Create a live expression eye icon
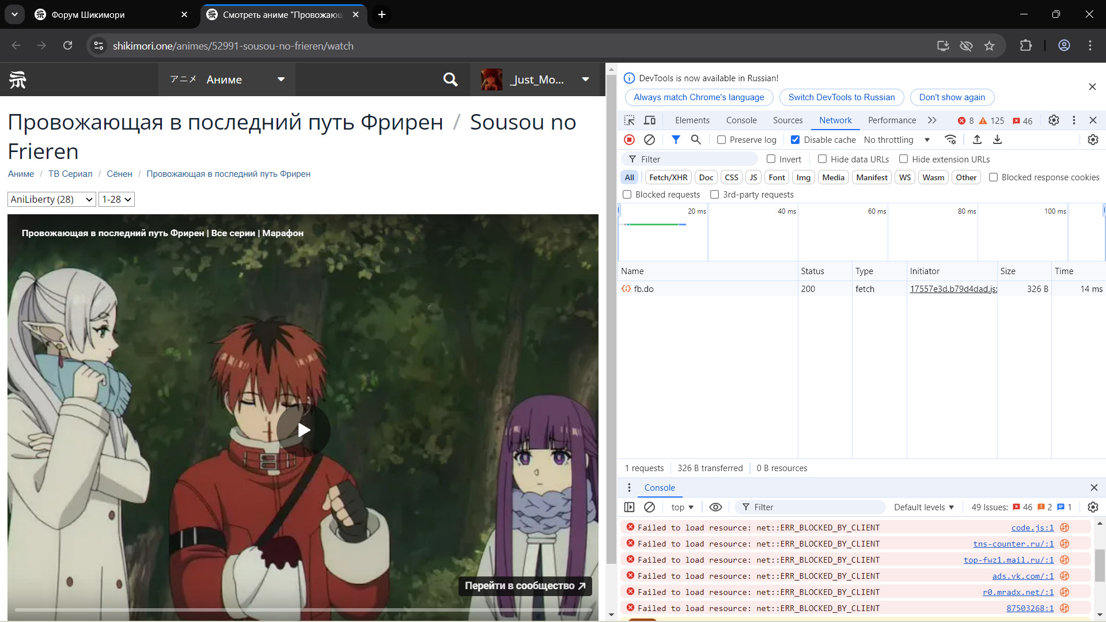This screenshot has height=622, width=1106. 715,507
